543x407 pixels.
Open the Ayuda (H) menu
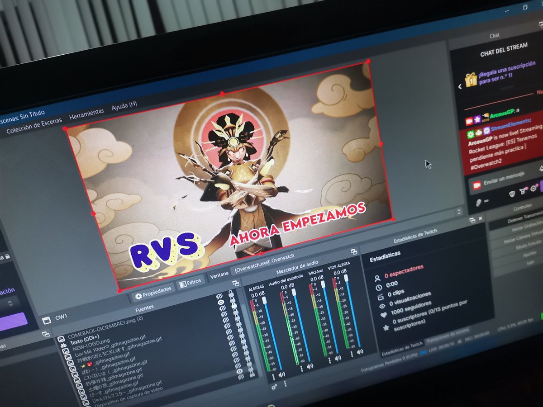pyautogui.click(x=124, y=105)
